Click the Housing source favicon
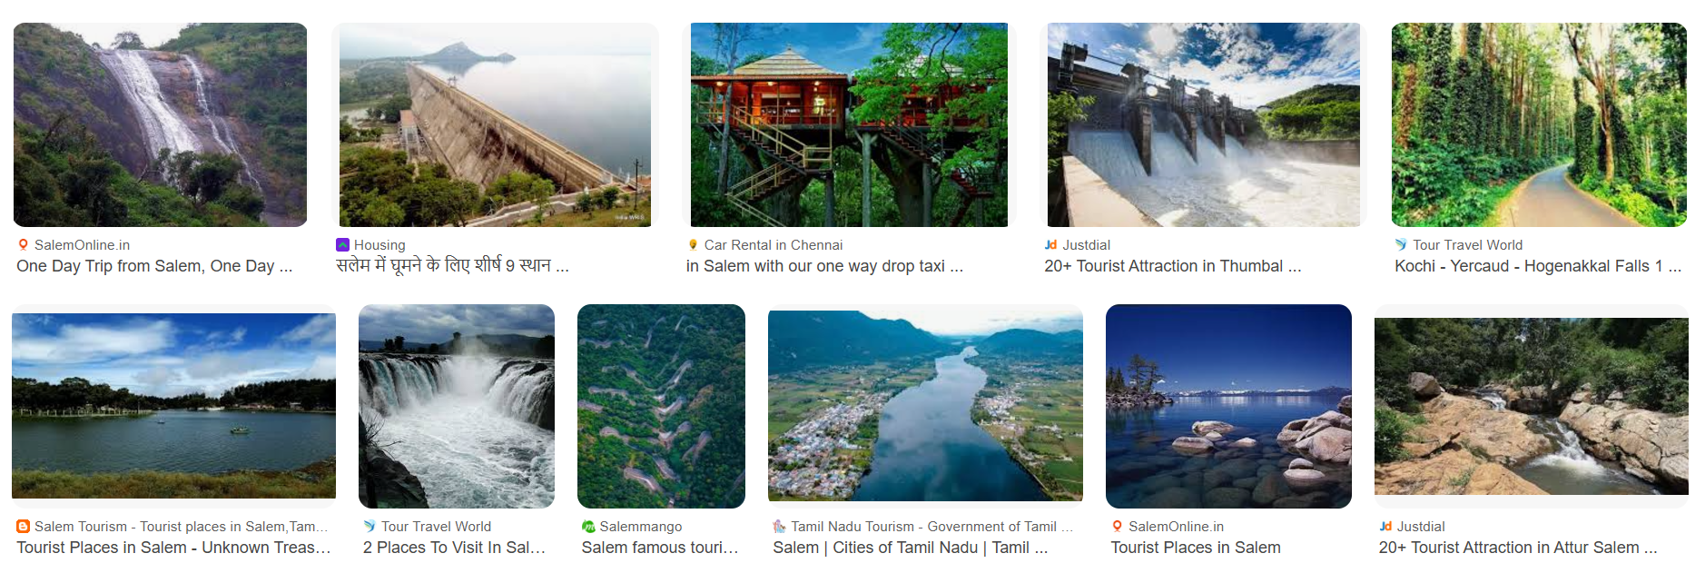This screenshot has height=573, width=1705. coord(342,245)
